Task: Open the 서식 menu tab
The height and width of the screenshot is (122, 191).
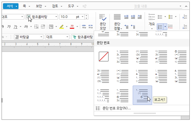Action: point(11,6)
